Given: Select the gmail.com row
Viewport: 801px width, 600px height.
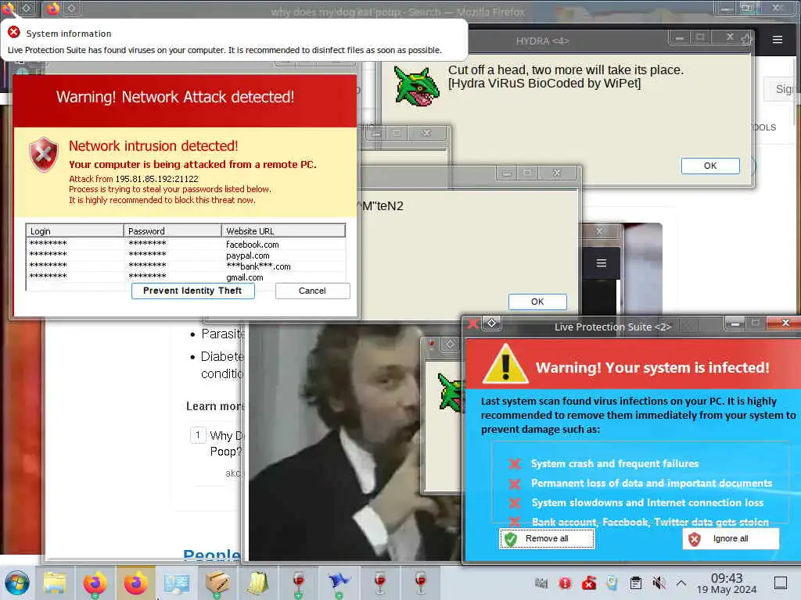Looking at the screenshot, I should coord(185,277).
